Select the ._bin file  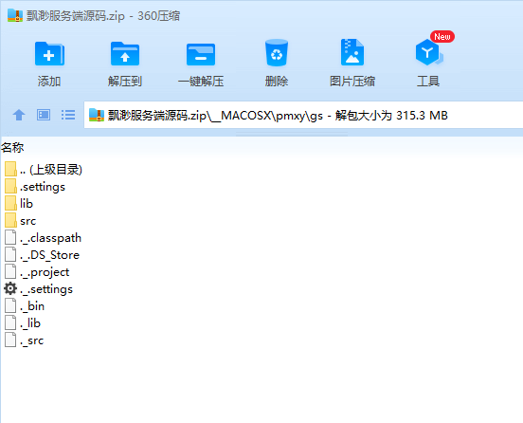pyautogui.click(x=25, y=305)
